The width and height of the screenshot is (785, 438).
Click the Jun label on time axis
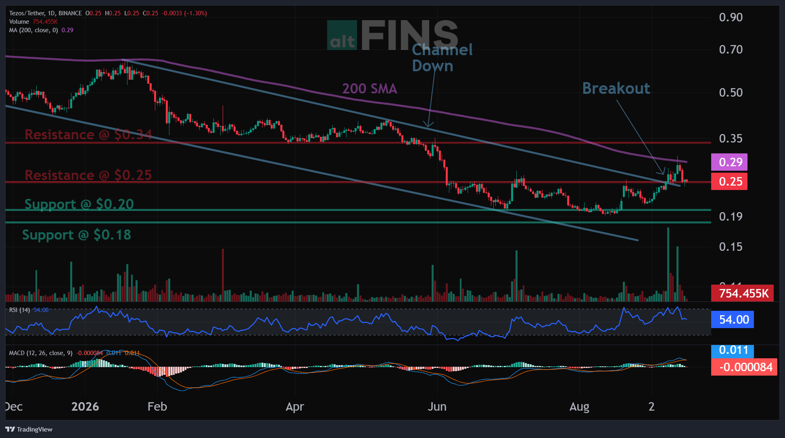tap(437, 407)
